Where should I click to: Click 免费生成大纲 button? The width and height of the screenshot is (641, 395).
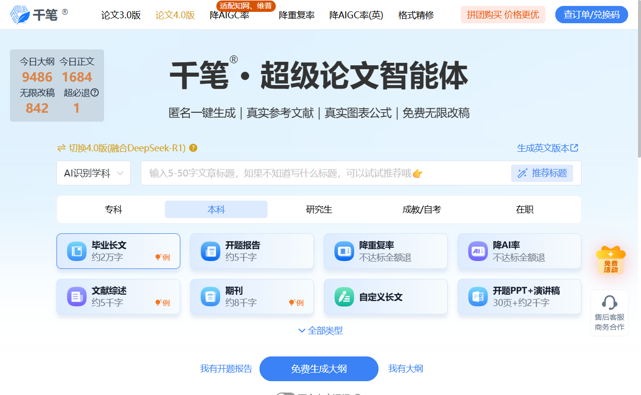click(x=319, y=369)
